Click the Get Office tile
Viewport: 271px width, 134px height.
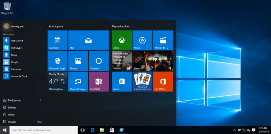pos(163,81)
